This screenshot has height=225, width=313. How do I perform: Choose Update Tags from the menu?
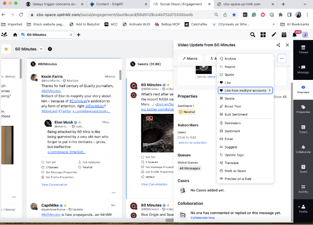point(245,155)
